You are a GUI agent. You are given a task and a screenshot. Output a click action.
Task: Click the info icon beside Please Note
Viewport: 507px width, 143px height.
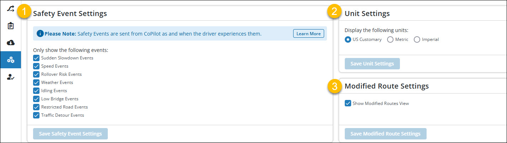[40, 34]
